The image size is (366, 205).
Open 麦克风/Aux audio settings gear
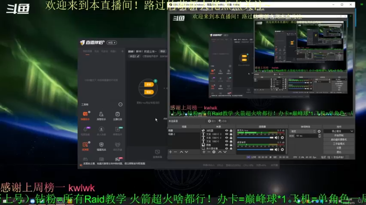[x=282, y=138]
